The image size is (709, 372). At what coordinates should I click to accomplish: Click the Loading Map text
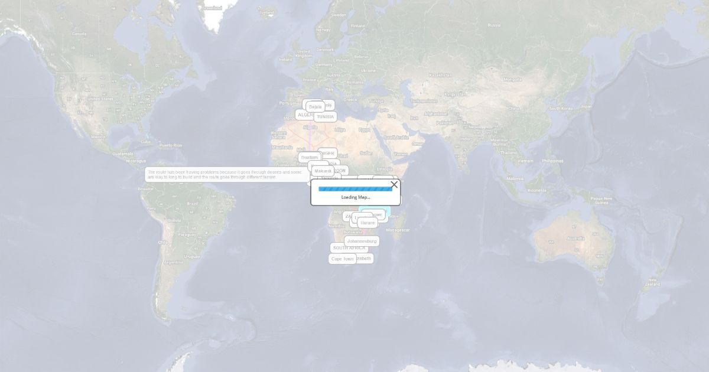pyautogui.click(x=355, y=197)
